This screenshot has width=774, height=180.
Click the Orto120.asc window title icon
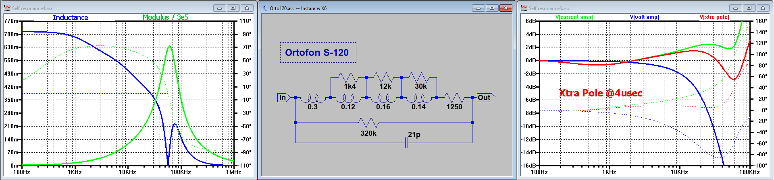[265, 8]
